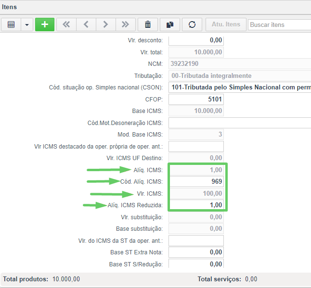
Task: Edit the CFOP field 5101
Action: tap(196, 99)
